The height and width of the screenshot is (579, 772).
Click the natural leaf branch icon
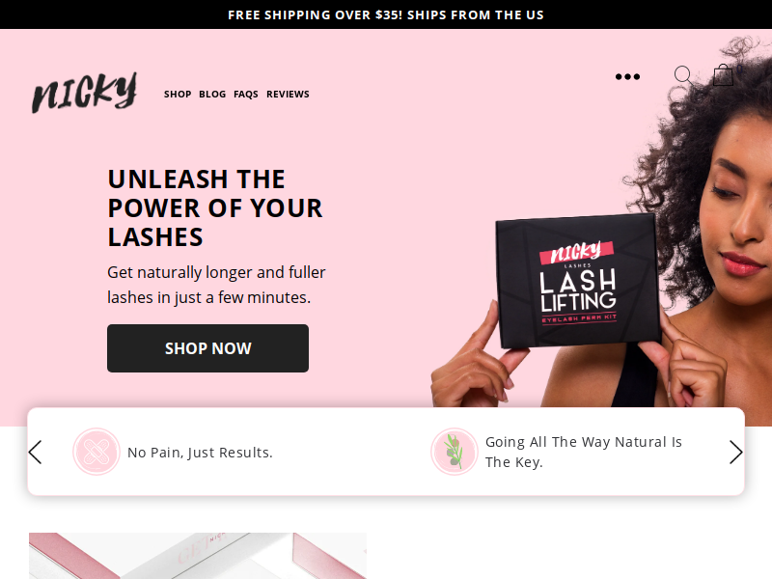[x=454, y=452]
